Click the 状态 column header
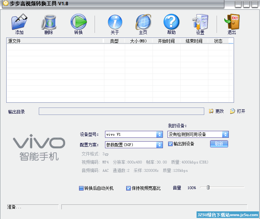The image size is (260, 219). 218,41
